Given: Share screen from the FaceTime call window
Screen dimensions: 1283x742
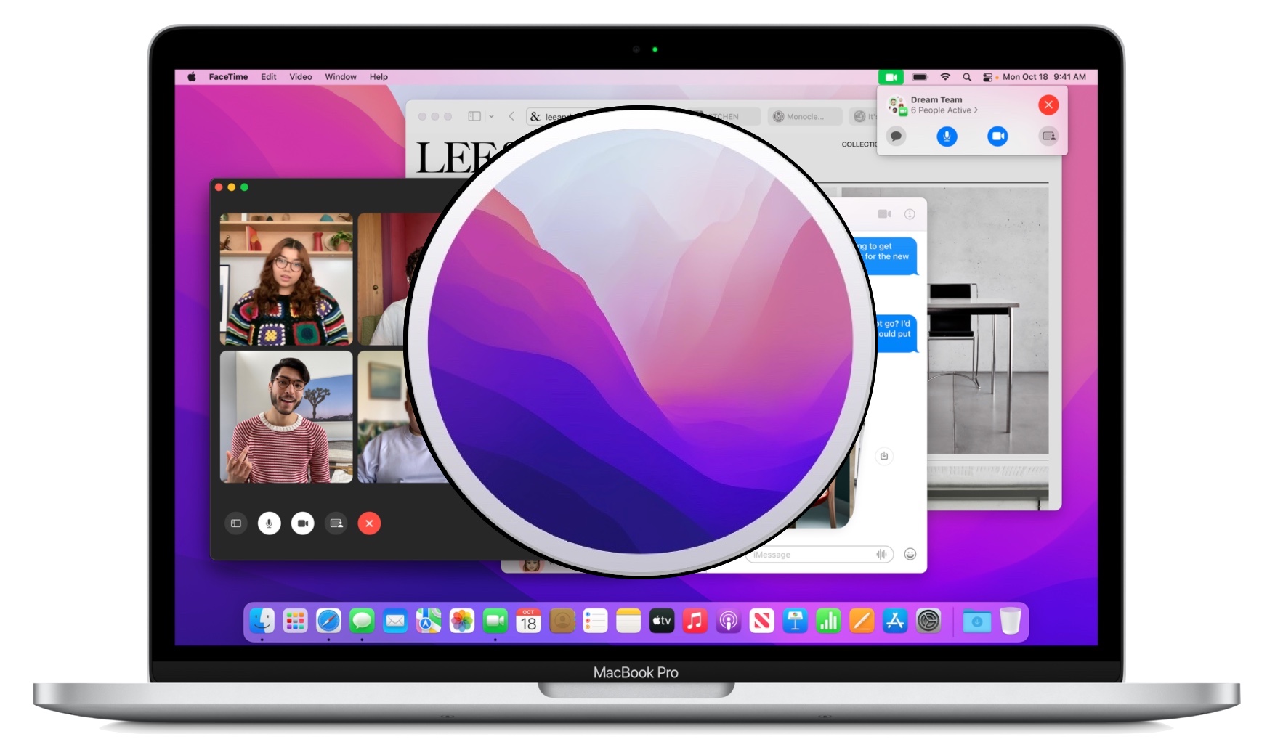Looking at the screenshot, I should click(x=336, y=523).
